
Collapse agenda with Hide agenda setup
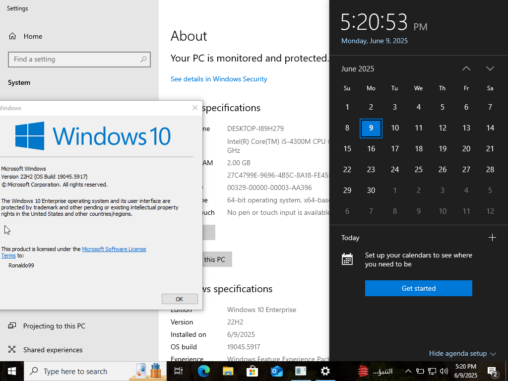coord(463,353)
